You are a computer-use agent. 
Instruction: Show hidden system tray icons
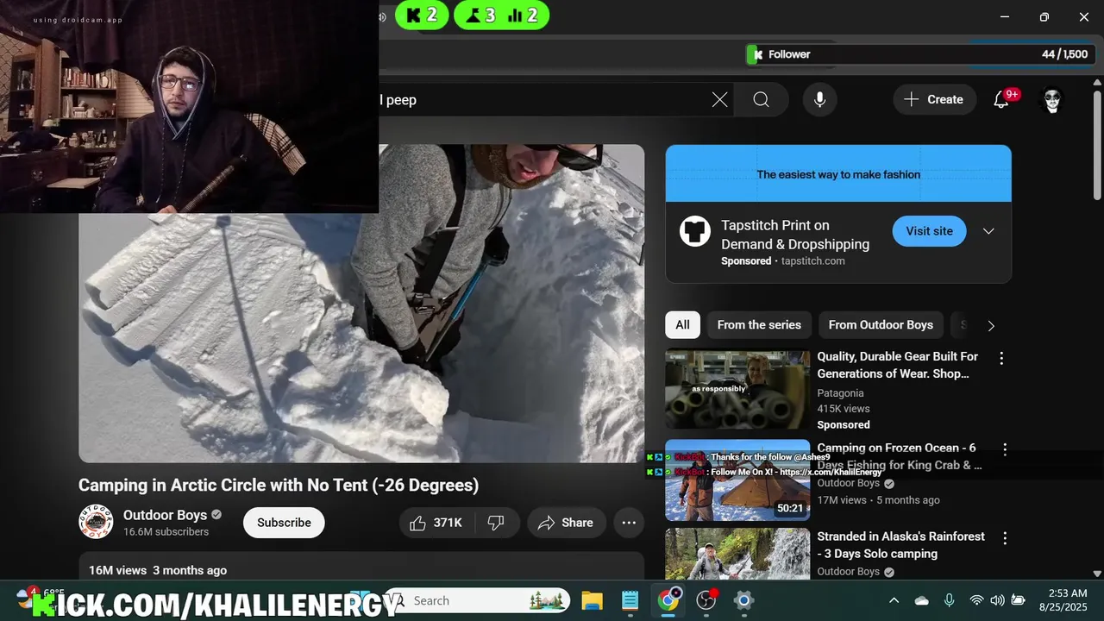click(894, 600)
